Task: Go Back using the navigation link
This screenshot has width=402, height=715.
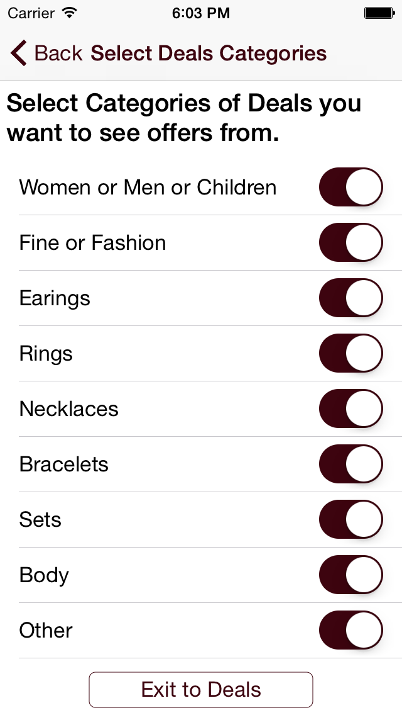Action: (x=46, y=53)
